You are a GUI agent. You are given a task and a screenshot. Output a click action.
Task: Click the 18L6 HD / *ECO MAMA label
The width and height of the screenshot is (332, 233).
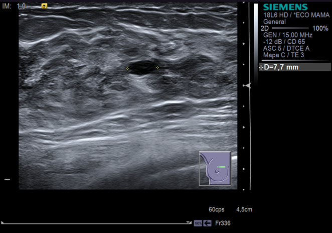point(296,15)
